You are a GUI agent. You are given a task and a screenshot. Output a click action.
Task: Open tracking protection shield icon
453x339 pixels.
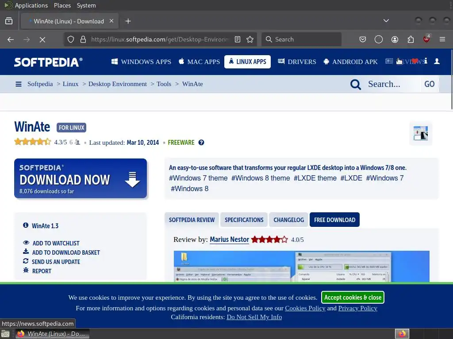point(71,39)
